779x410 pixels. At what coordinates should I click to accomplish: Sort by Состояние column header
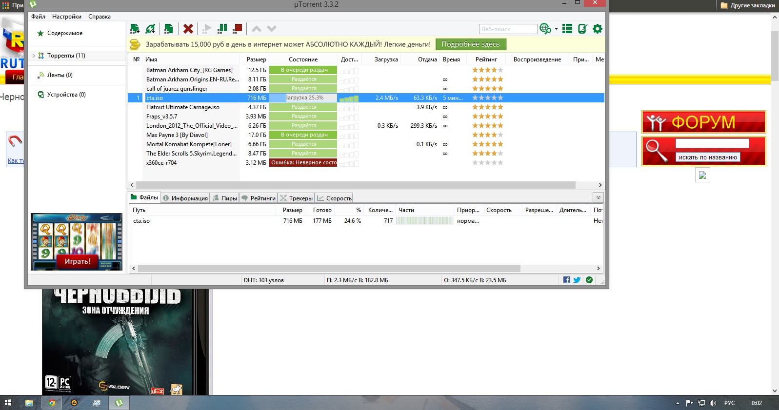[303, 59]
